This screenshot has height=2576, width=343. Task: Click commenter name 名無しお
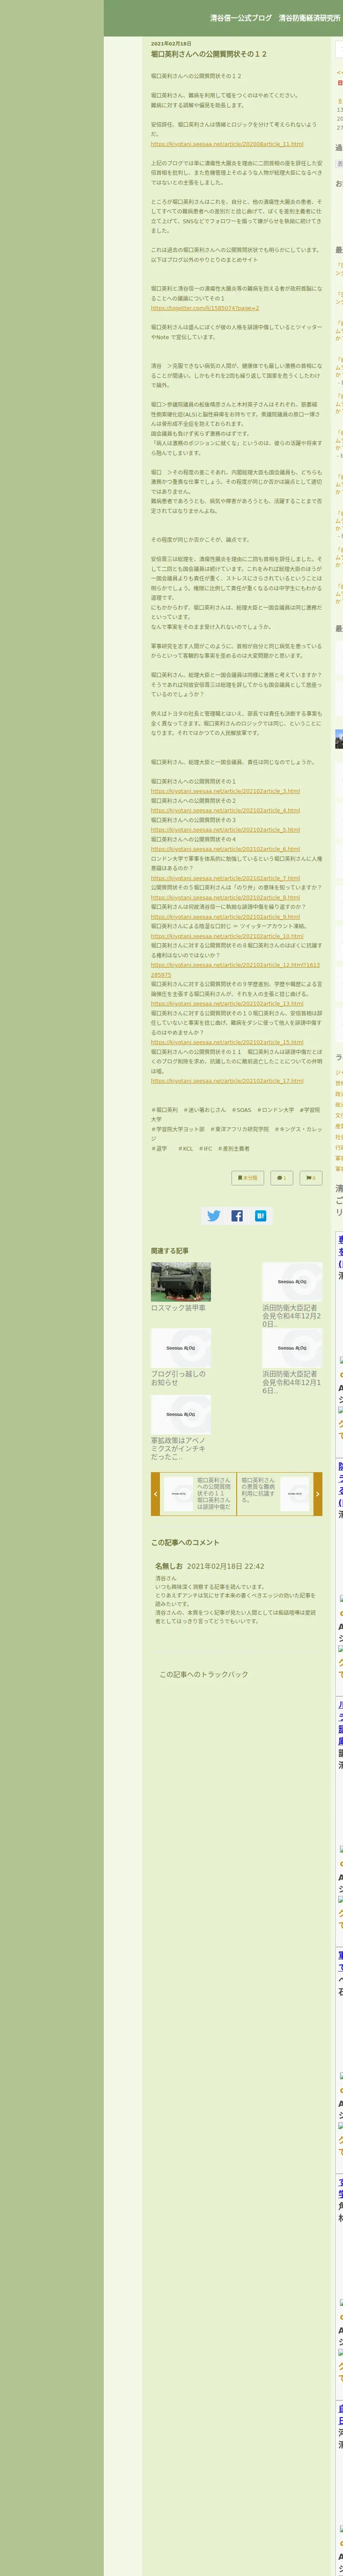(x=169, y=1566)
